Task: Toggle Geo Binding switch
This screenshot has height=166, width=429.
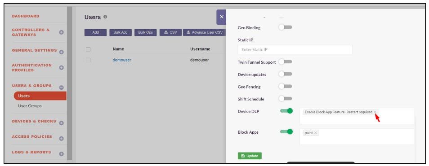Action: [x=286, y=27]
